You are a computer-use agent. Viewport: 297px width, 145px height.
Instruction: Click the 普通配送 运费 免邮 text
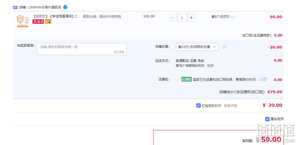coord(190,61)
